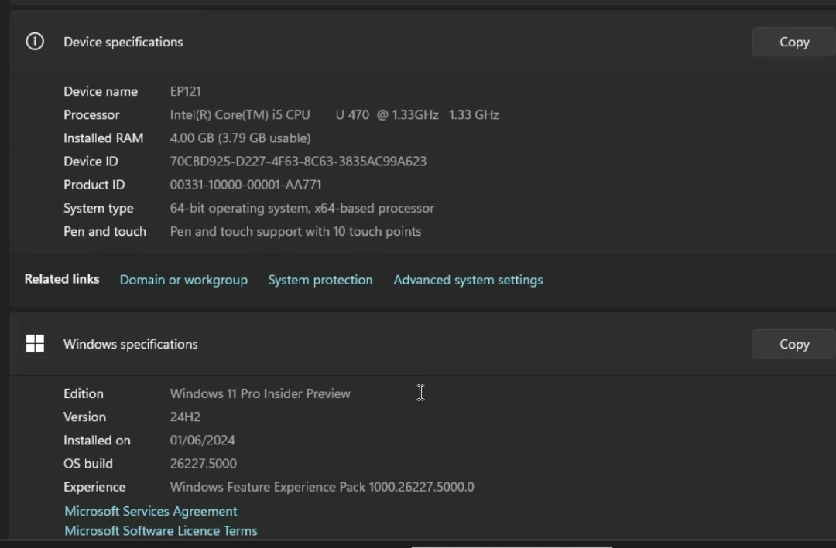
Task: Click the Windows logo icon
Action: point(35,344)
